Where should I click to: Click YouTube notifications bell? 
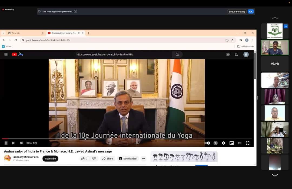click(236, 54)
